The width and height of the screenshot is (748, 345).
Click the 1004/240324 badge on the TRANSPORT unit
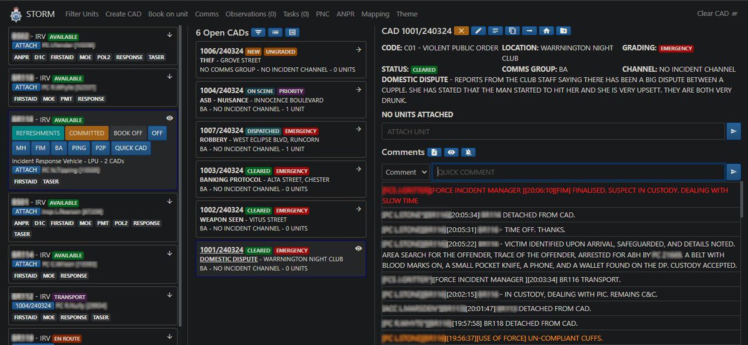(x=32, y=306)
